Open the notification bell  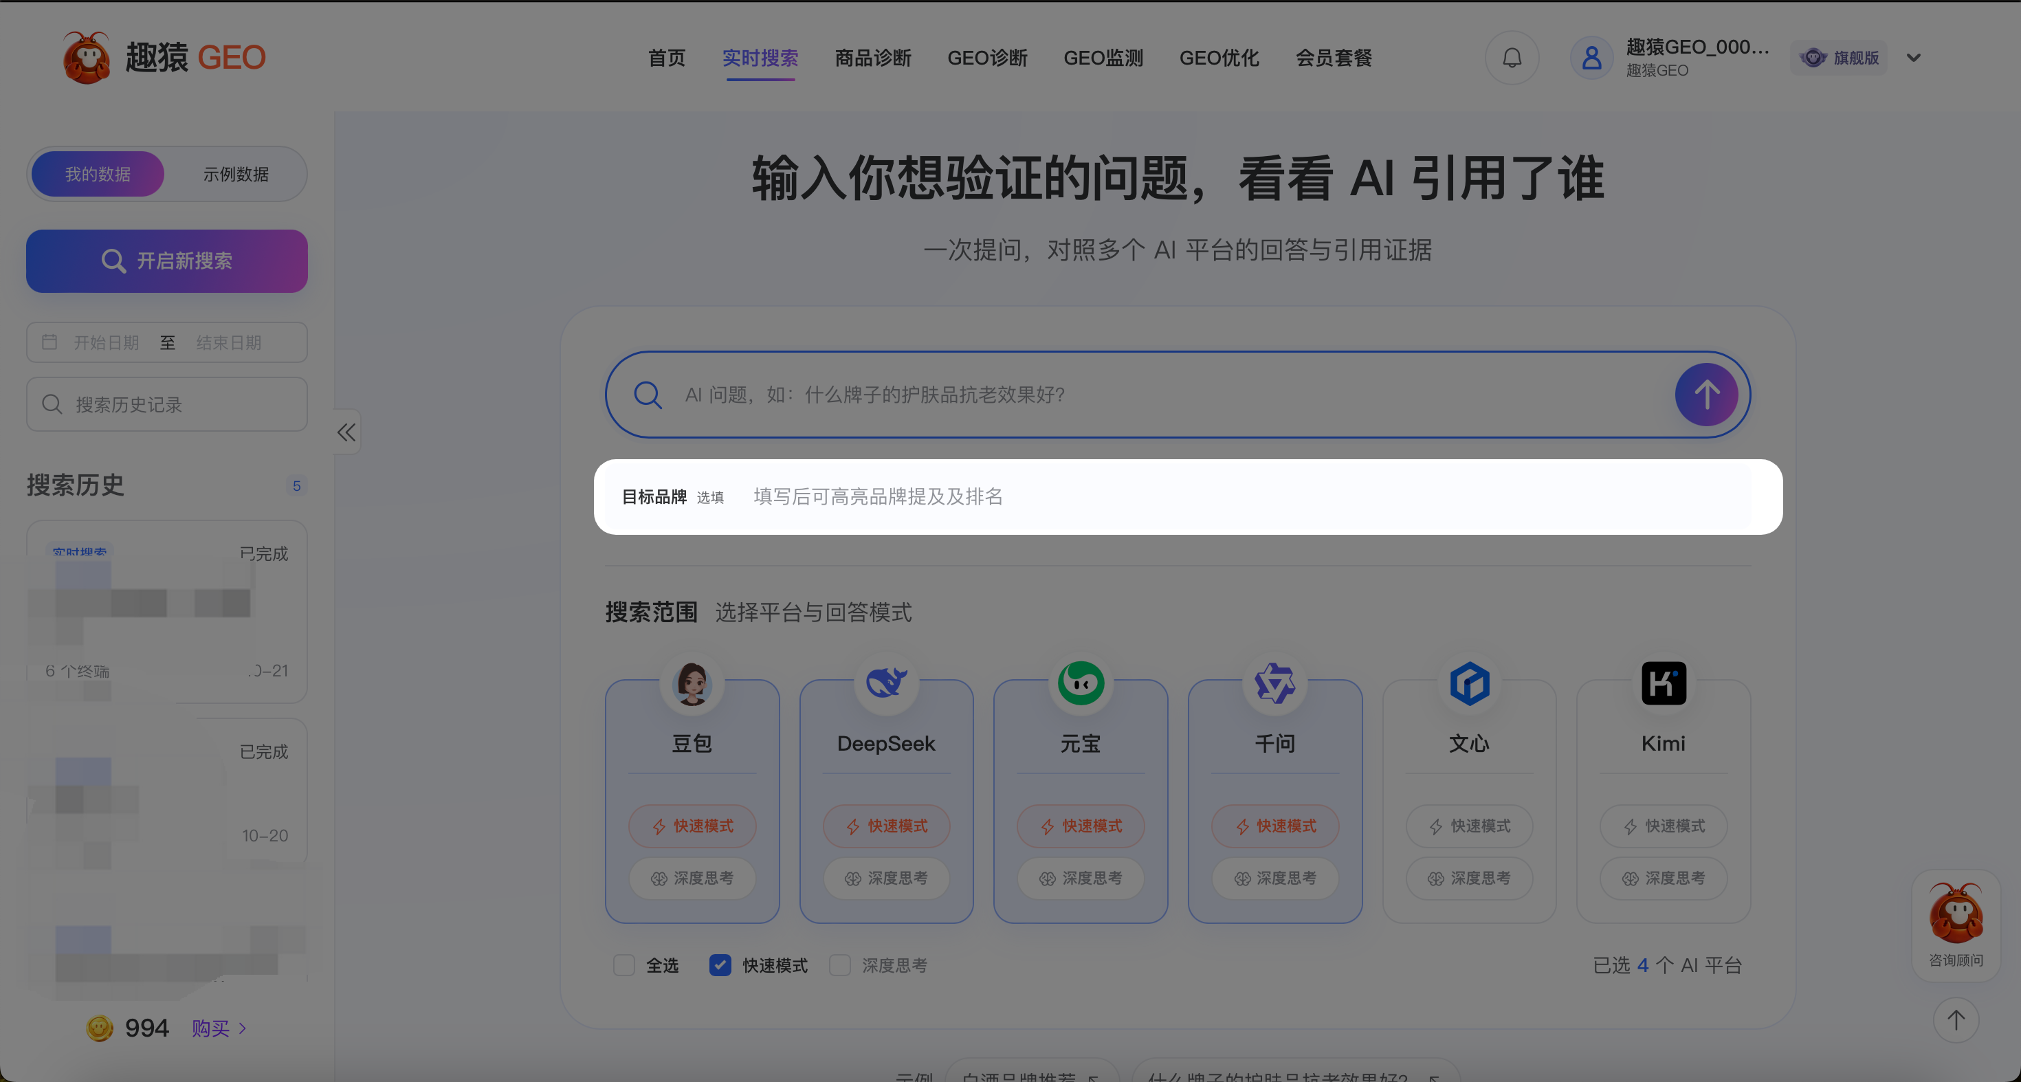pos(1512,57)
